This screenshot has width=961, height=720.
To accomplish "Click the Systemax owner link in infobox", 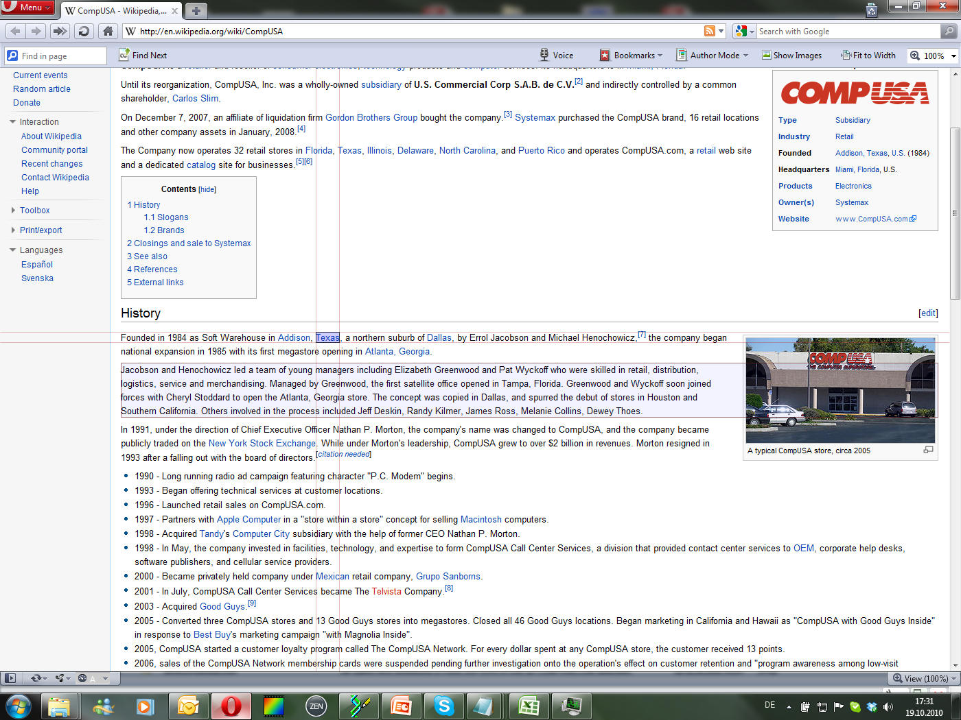I will (x=852, y=203).
